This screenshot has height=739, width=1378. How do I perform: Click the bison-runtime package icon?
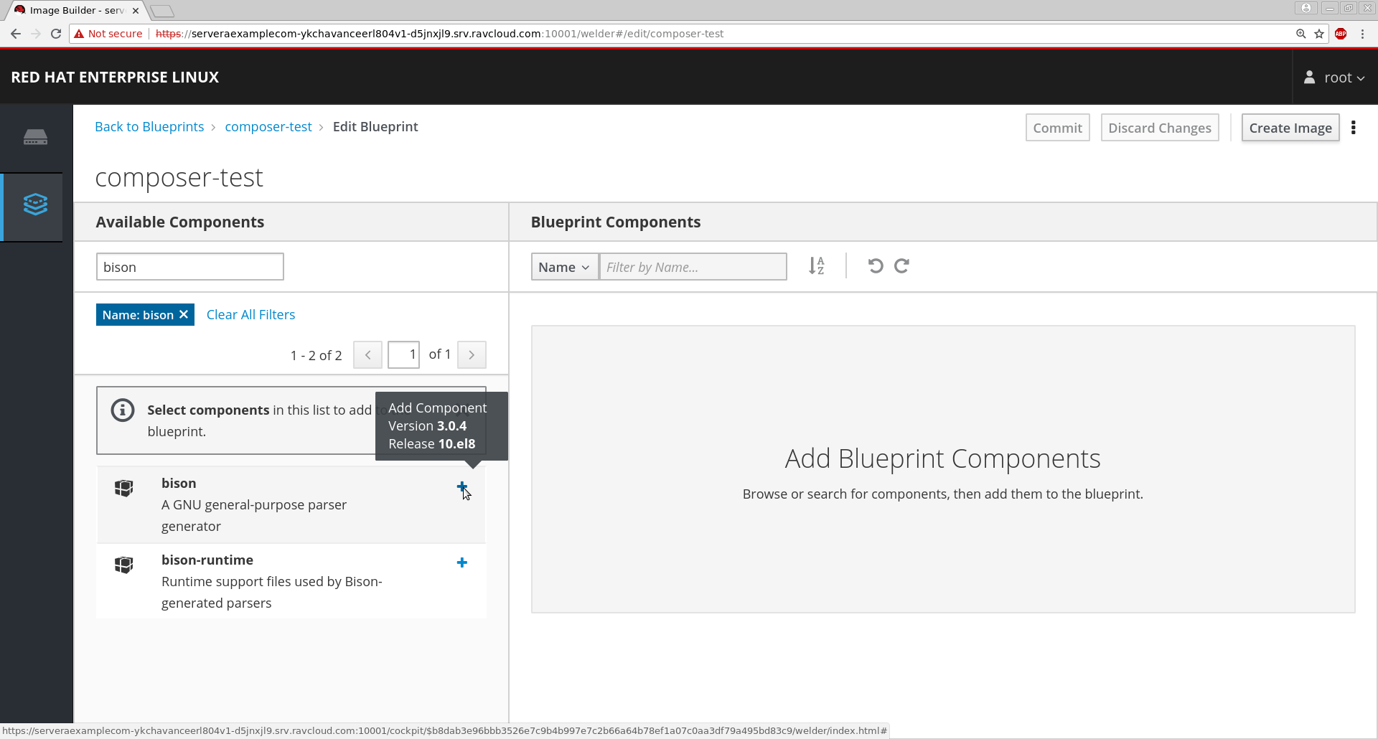pos(124,565)
